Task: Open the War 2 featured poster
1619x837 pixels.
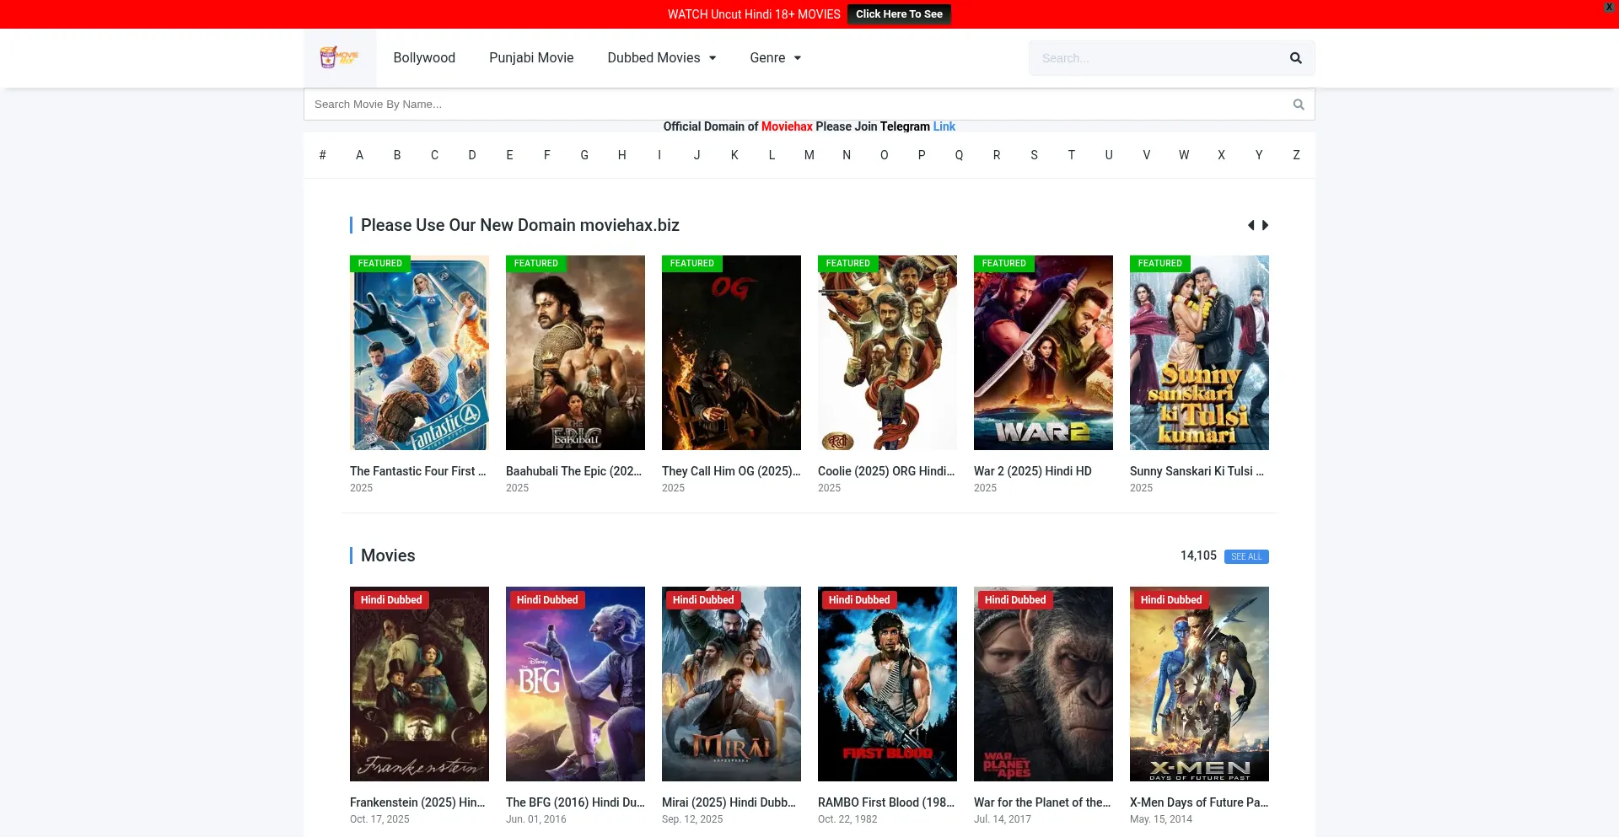Action: pyautogui.click(x=1043, y=352)
